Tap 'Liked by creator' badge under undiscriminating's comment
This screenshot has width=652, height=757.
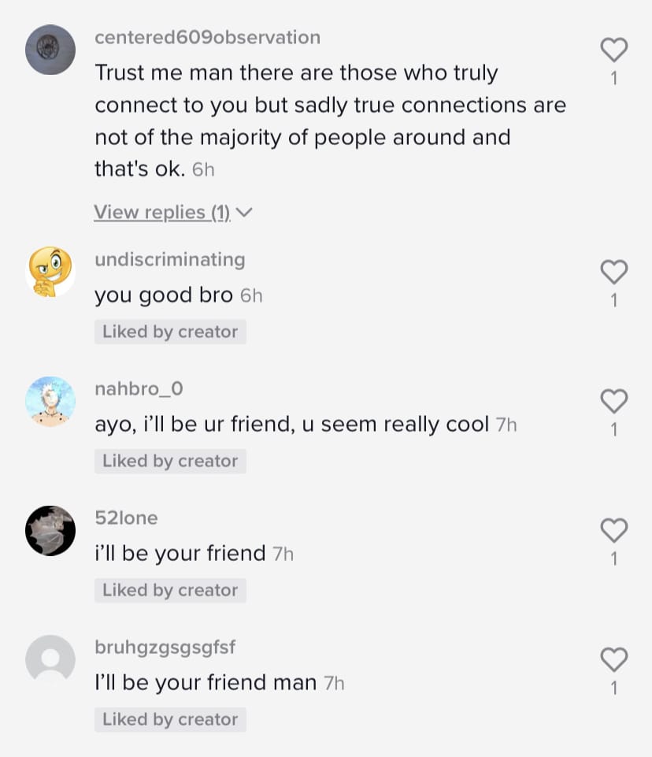pos(170,332)
